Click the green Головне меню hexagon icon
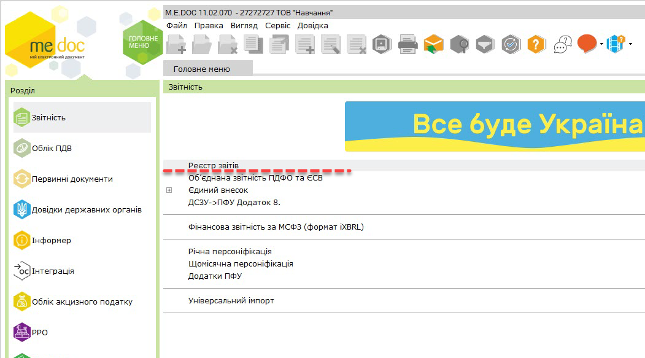The width and height of the screenshot is (645, 358). (143, 42)
